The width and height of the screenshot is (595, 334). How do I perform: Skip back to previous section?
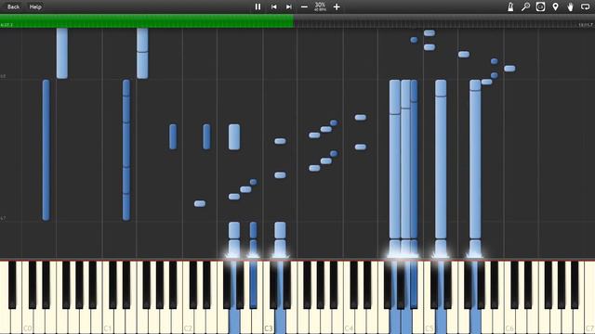pos(273,6)
